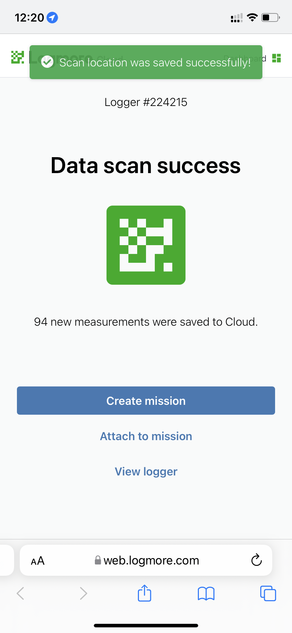The width and height of the screenshot is (292, 633).
Task: Go back with Safari's back arrow
Action: 20,593
